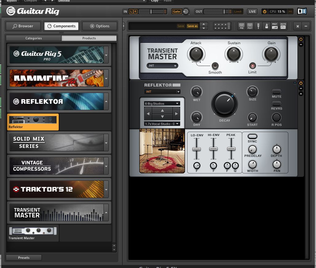Viewport: 316px width, 268px height.
Task: Show the MSTR FX master effects icon
Action: tap(283, 26)
